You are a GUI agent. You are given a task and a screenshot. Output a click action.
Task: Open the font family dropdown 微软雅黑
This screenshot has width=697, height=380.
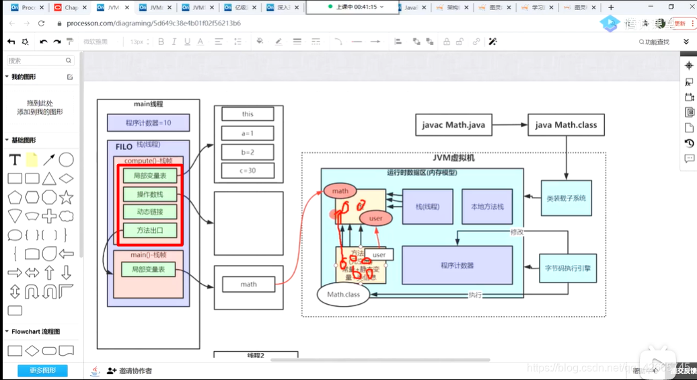click(100, 41)
